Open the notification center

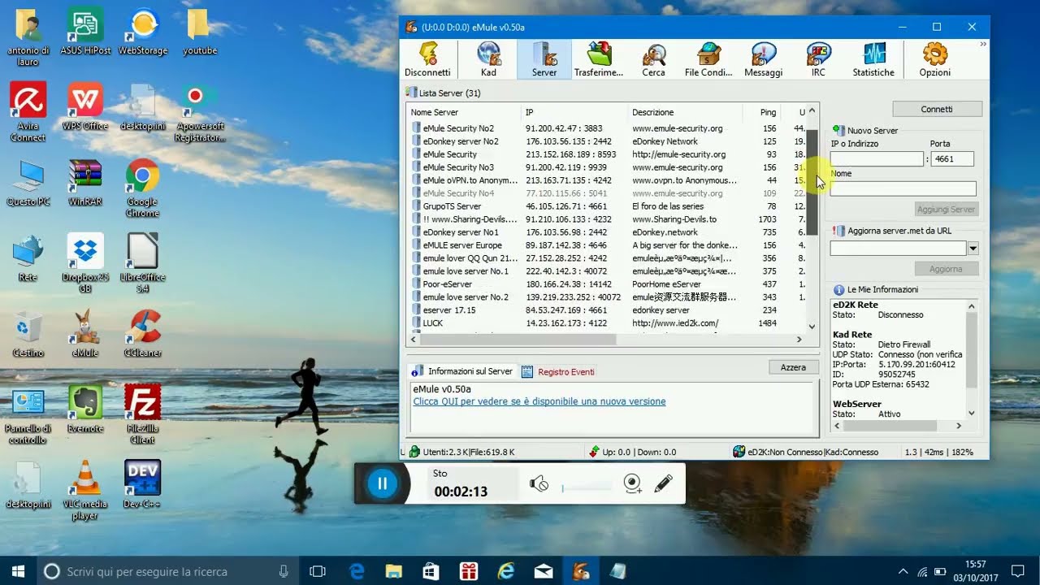(x=1017, y=570)
